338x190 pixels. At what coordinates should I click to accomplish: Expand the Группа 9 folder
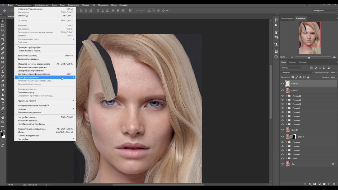click(x=286, y=108)
